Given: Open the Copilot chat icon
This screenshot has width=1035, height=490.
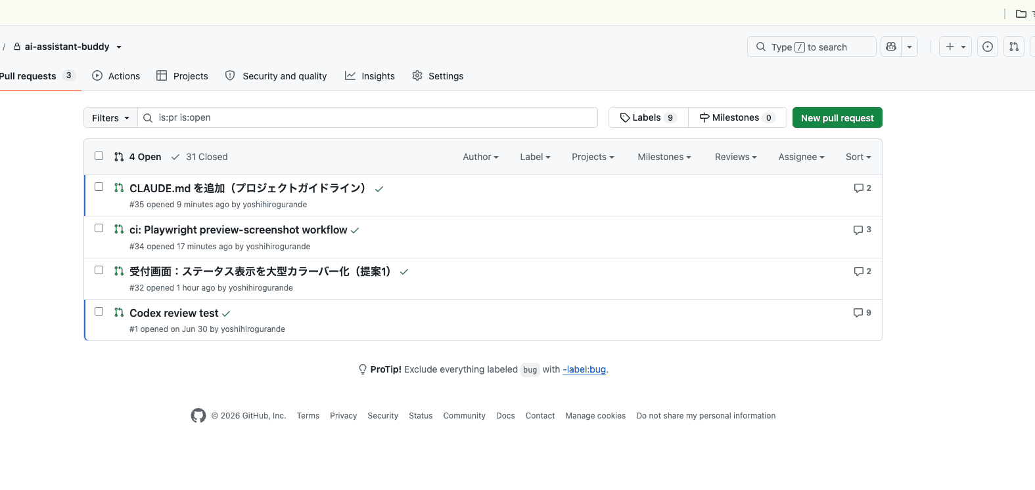Looking at the screenshot, I should 891,47.
